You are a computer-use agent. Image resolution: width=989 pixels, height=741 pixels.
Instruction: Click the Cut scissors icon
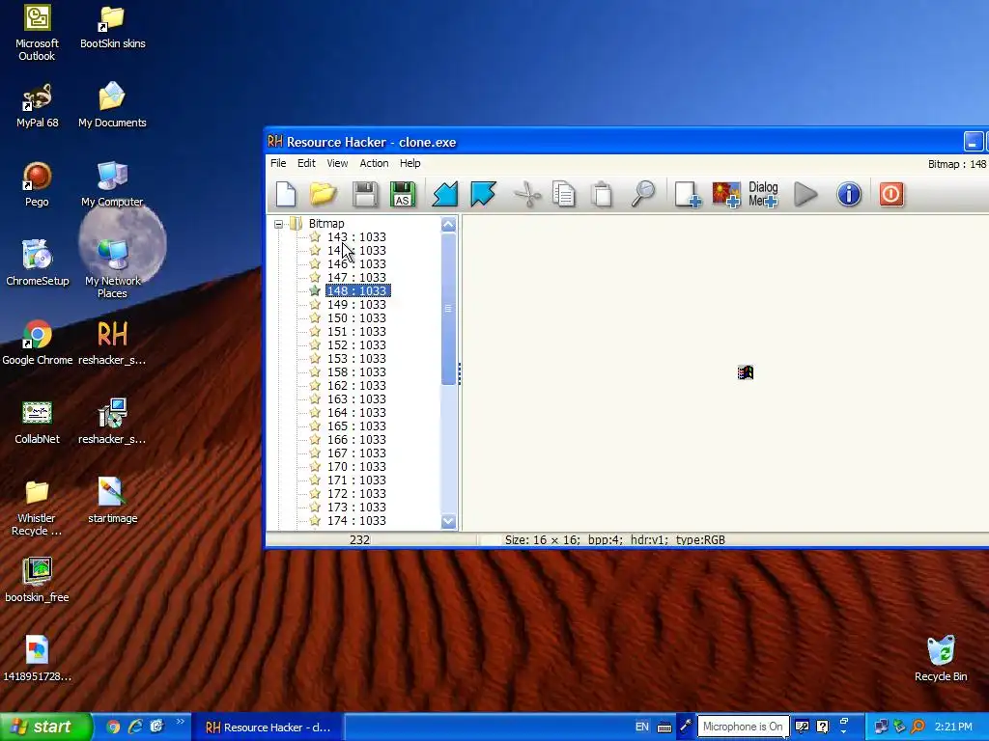click(527, 194)
